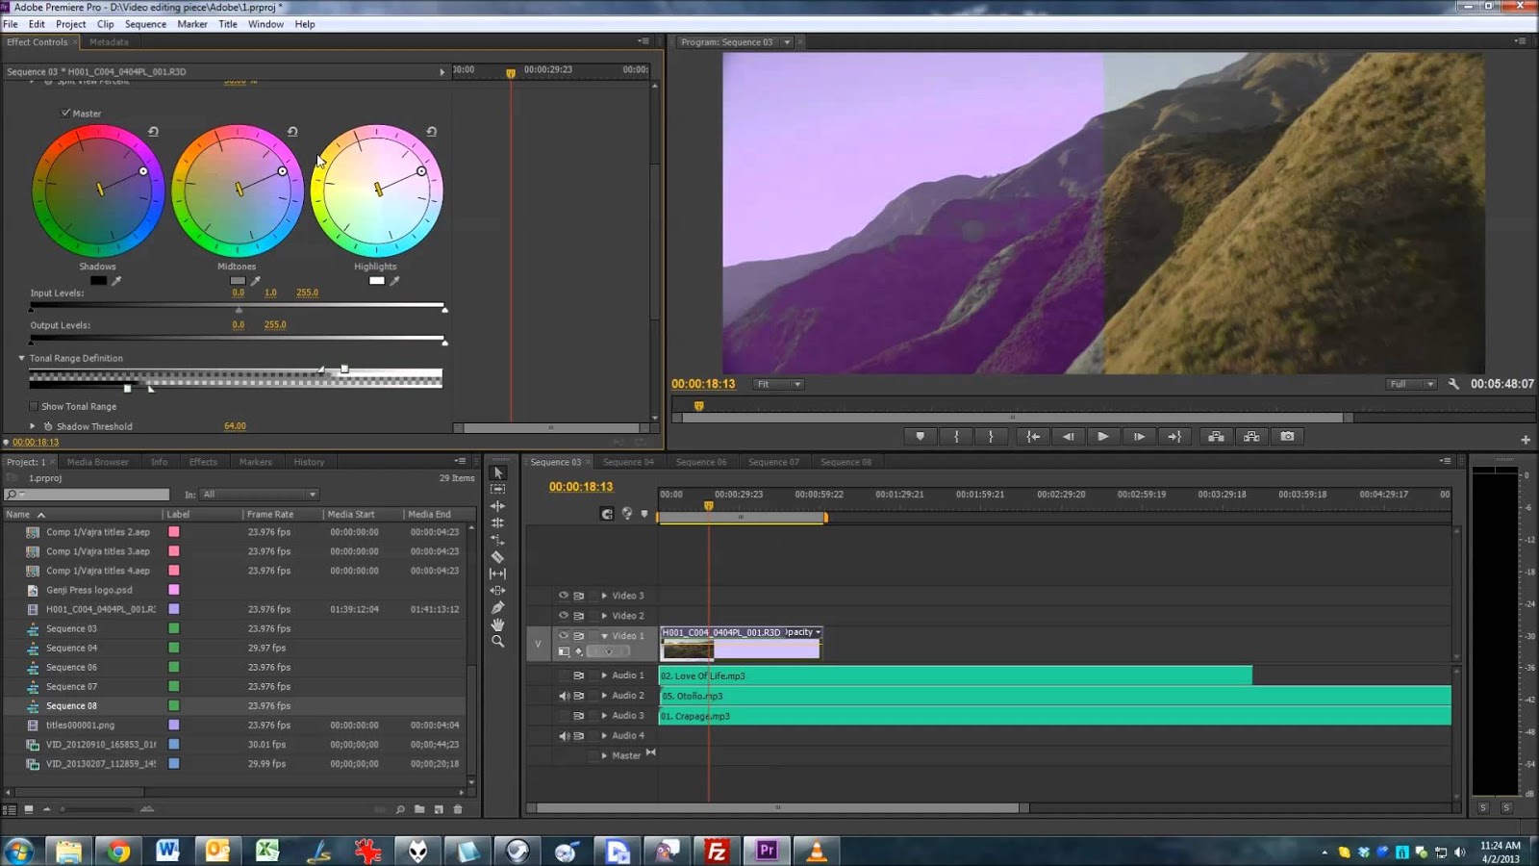Click the Export Frame camera icon
The height and width of the screenshot is (866, 1539).
pyautogui.click(x=1287, y=437)
